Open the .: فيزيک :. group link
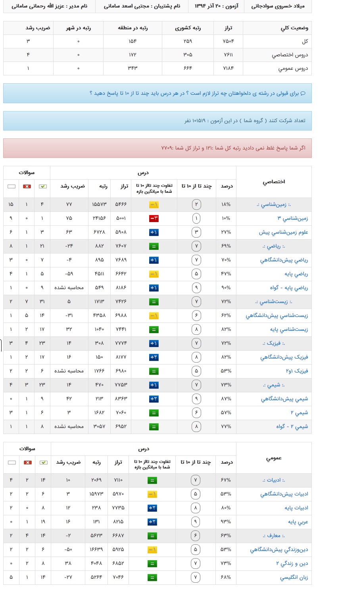Image resolution: width=340 pixels, height=601 pixels. (274, 343)
